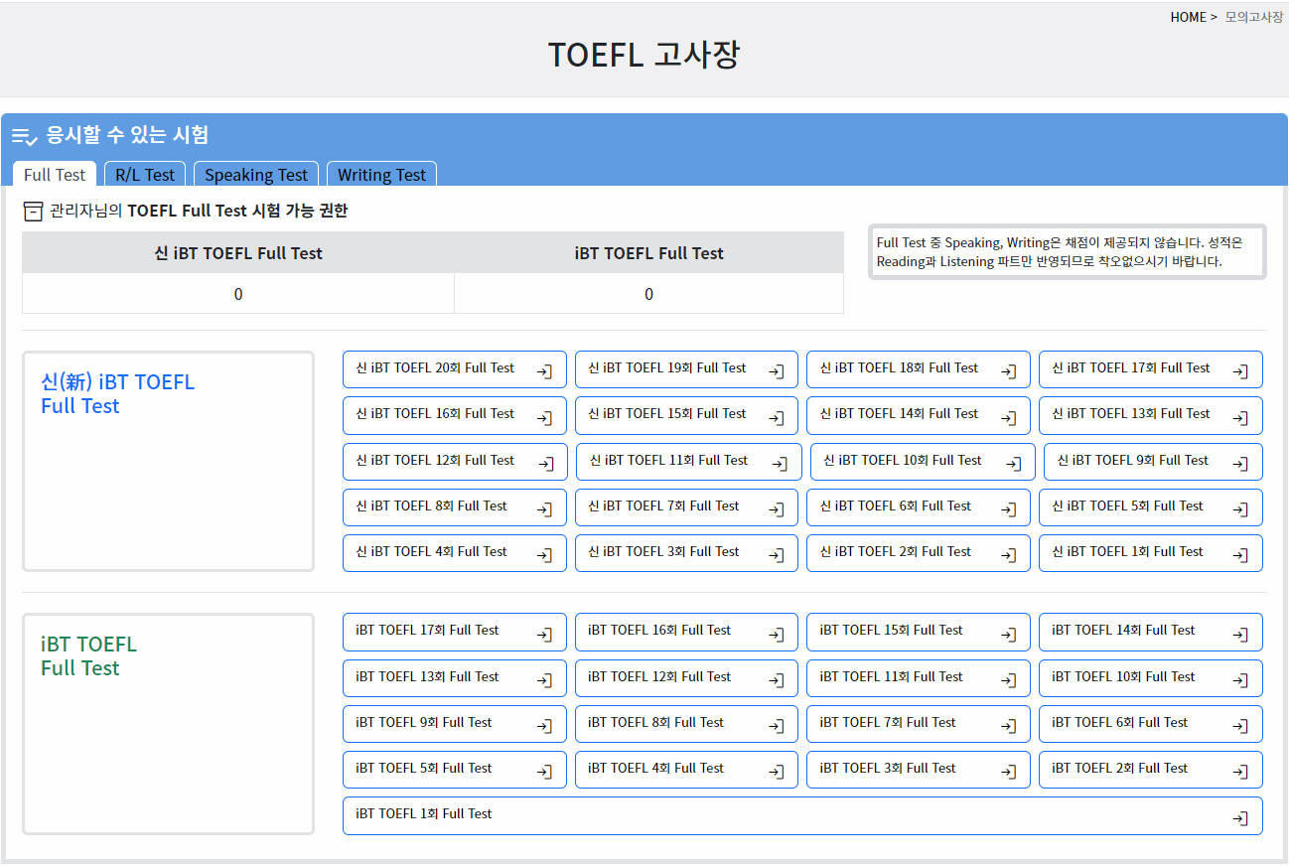
Task: Click the TOEFL 고사장 page title
Action: (x=644, y=55)
